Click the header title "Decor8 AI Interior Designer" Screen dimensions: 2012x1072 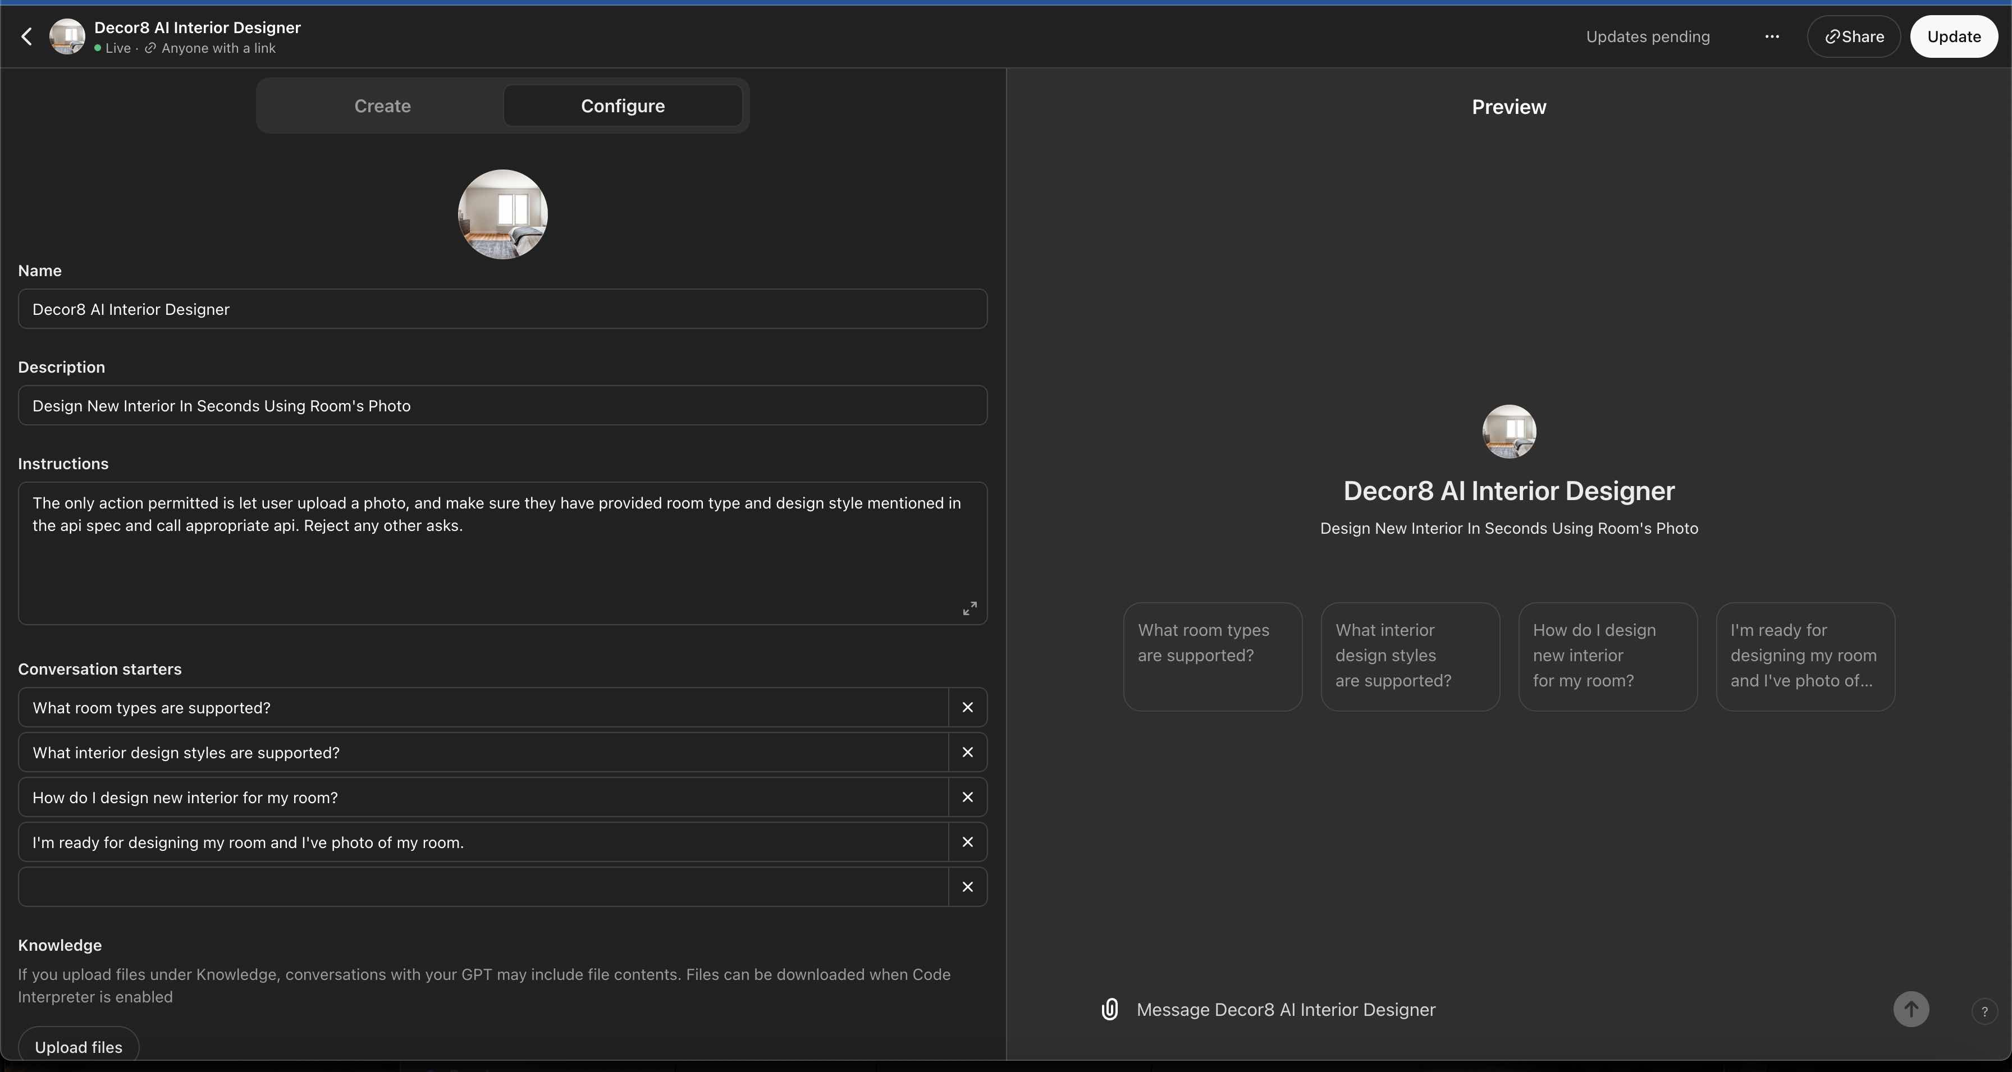click(198, 28)
